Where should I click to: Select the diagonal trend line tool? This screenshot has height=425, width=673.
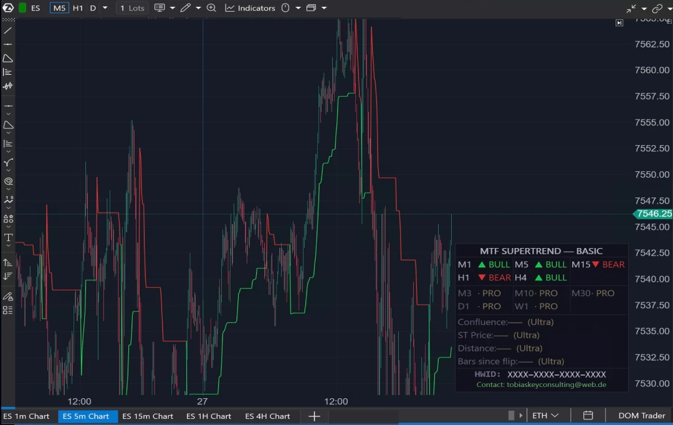tap(7, 31)
